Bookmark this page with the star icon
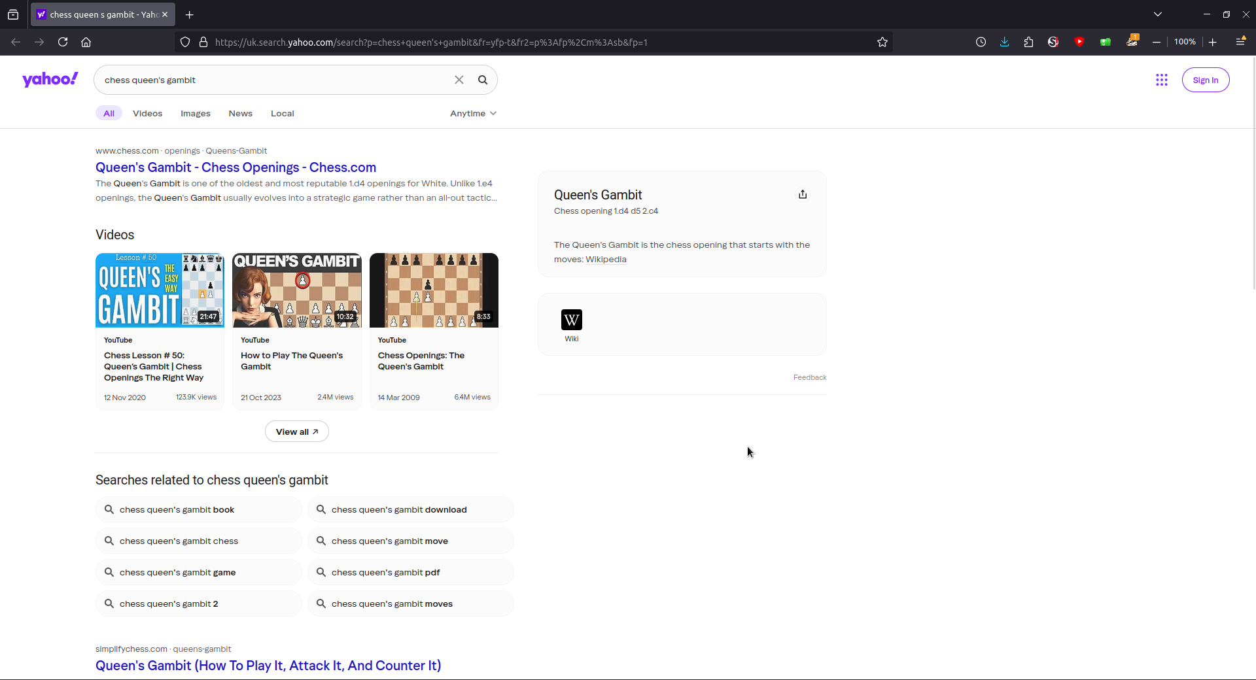Viewport: 1256px width, 680px height. pos(882,42)
